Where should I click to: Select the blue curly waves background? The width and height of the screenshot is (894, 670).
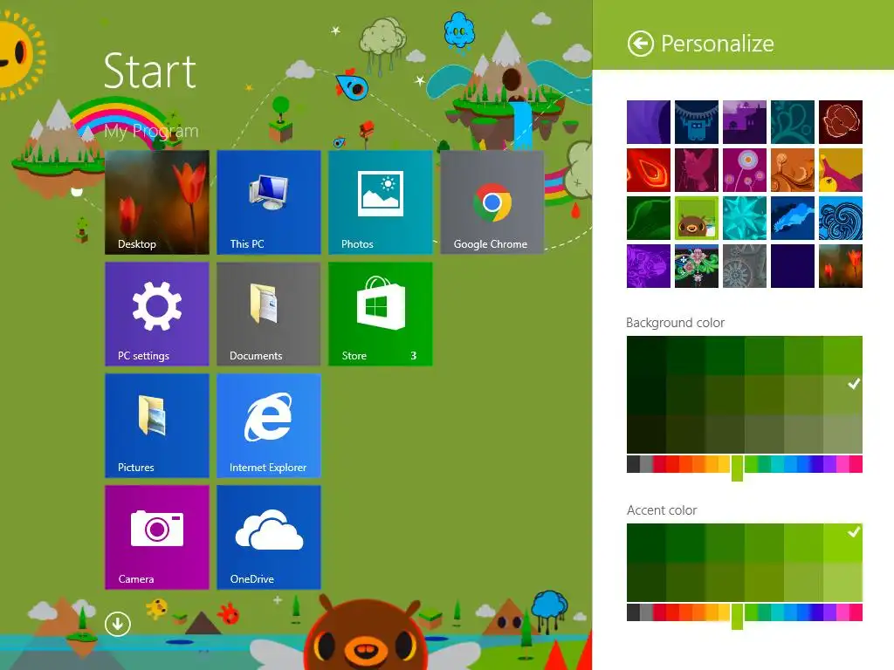pyautogui.click(x=841, y=217)
